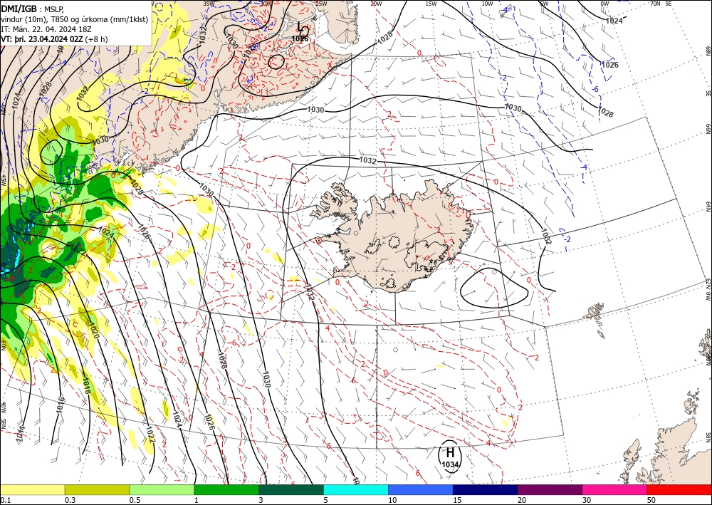Click the H high-pressure symbol
Viewport: 712px width, 505px height.
point(450,453)
